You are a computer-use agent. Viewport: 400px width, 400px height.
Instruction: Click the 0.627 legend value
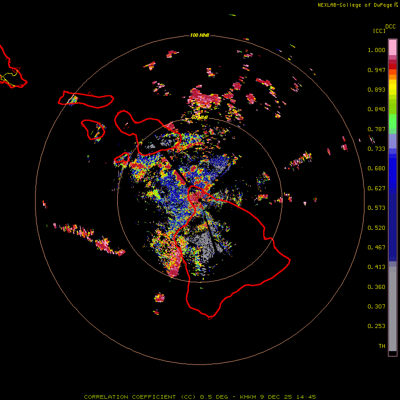click(376, 188)
